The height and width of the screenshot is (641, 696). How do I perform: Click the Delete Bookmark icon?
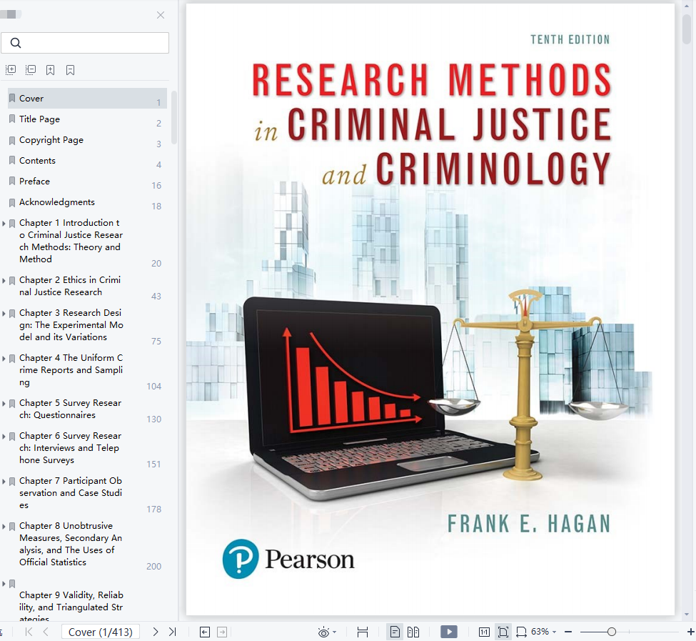[70, 70]
